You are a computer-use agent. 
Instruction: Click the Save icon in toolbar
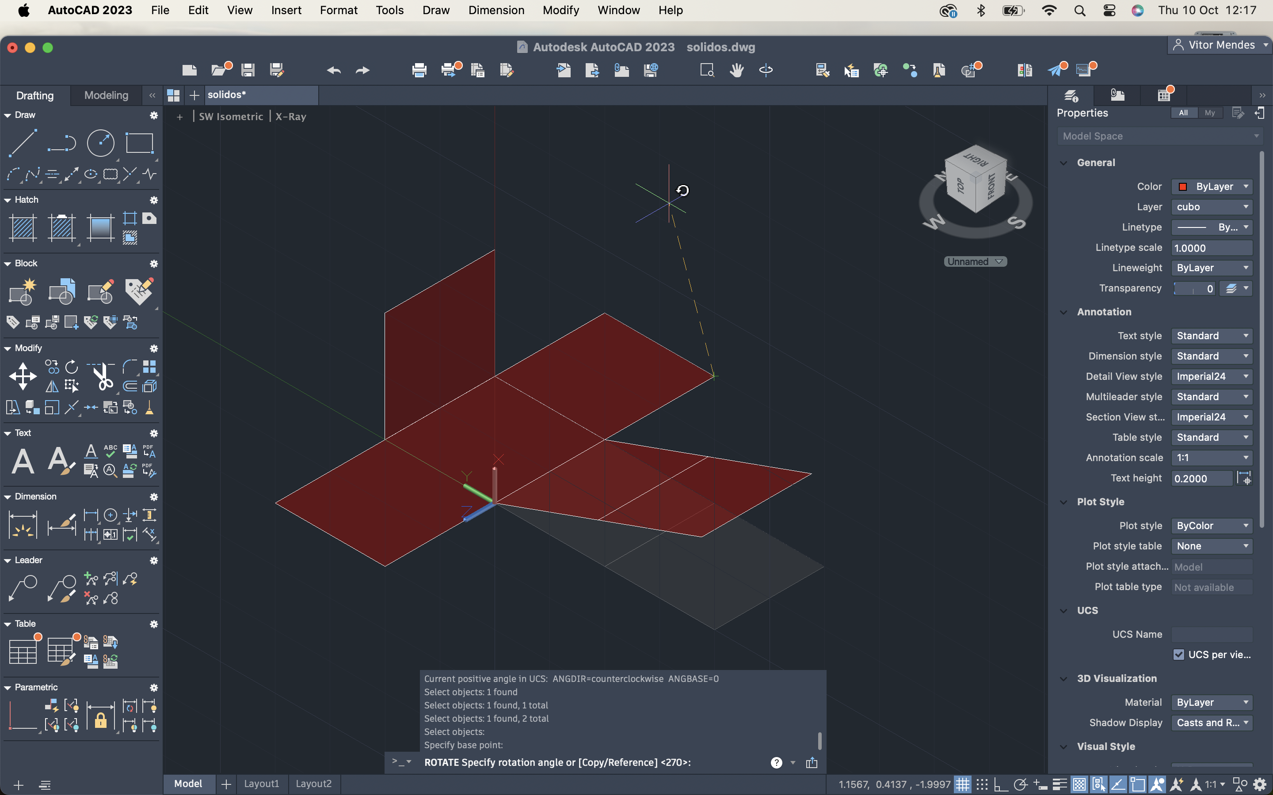point(248,70)
